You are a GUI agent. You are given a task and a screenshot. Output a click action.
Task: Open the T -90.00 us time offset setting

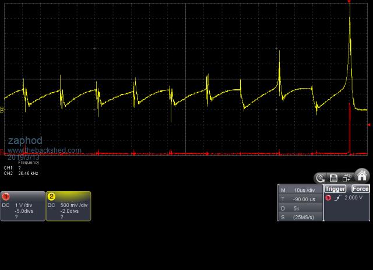(300, 199)
